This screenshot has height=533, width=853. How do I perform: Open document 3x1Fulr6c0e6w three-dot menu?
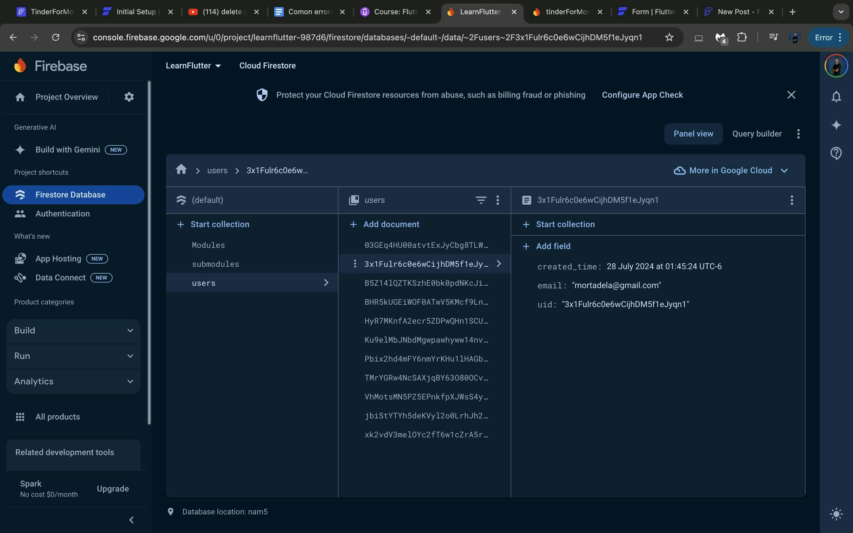(792, 200)
